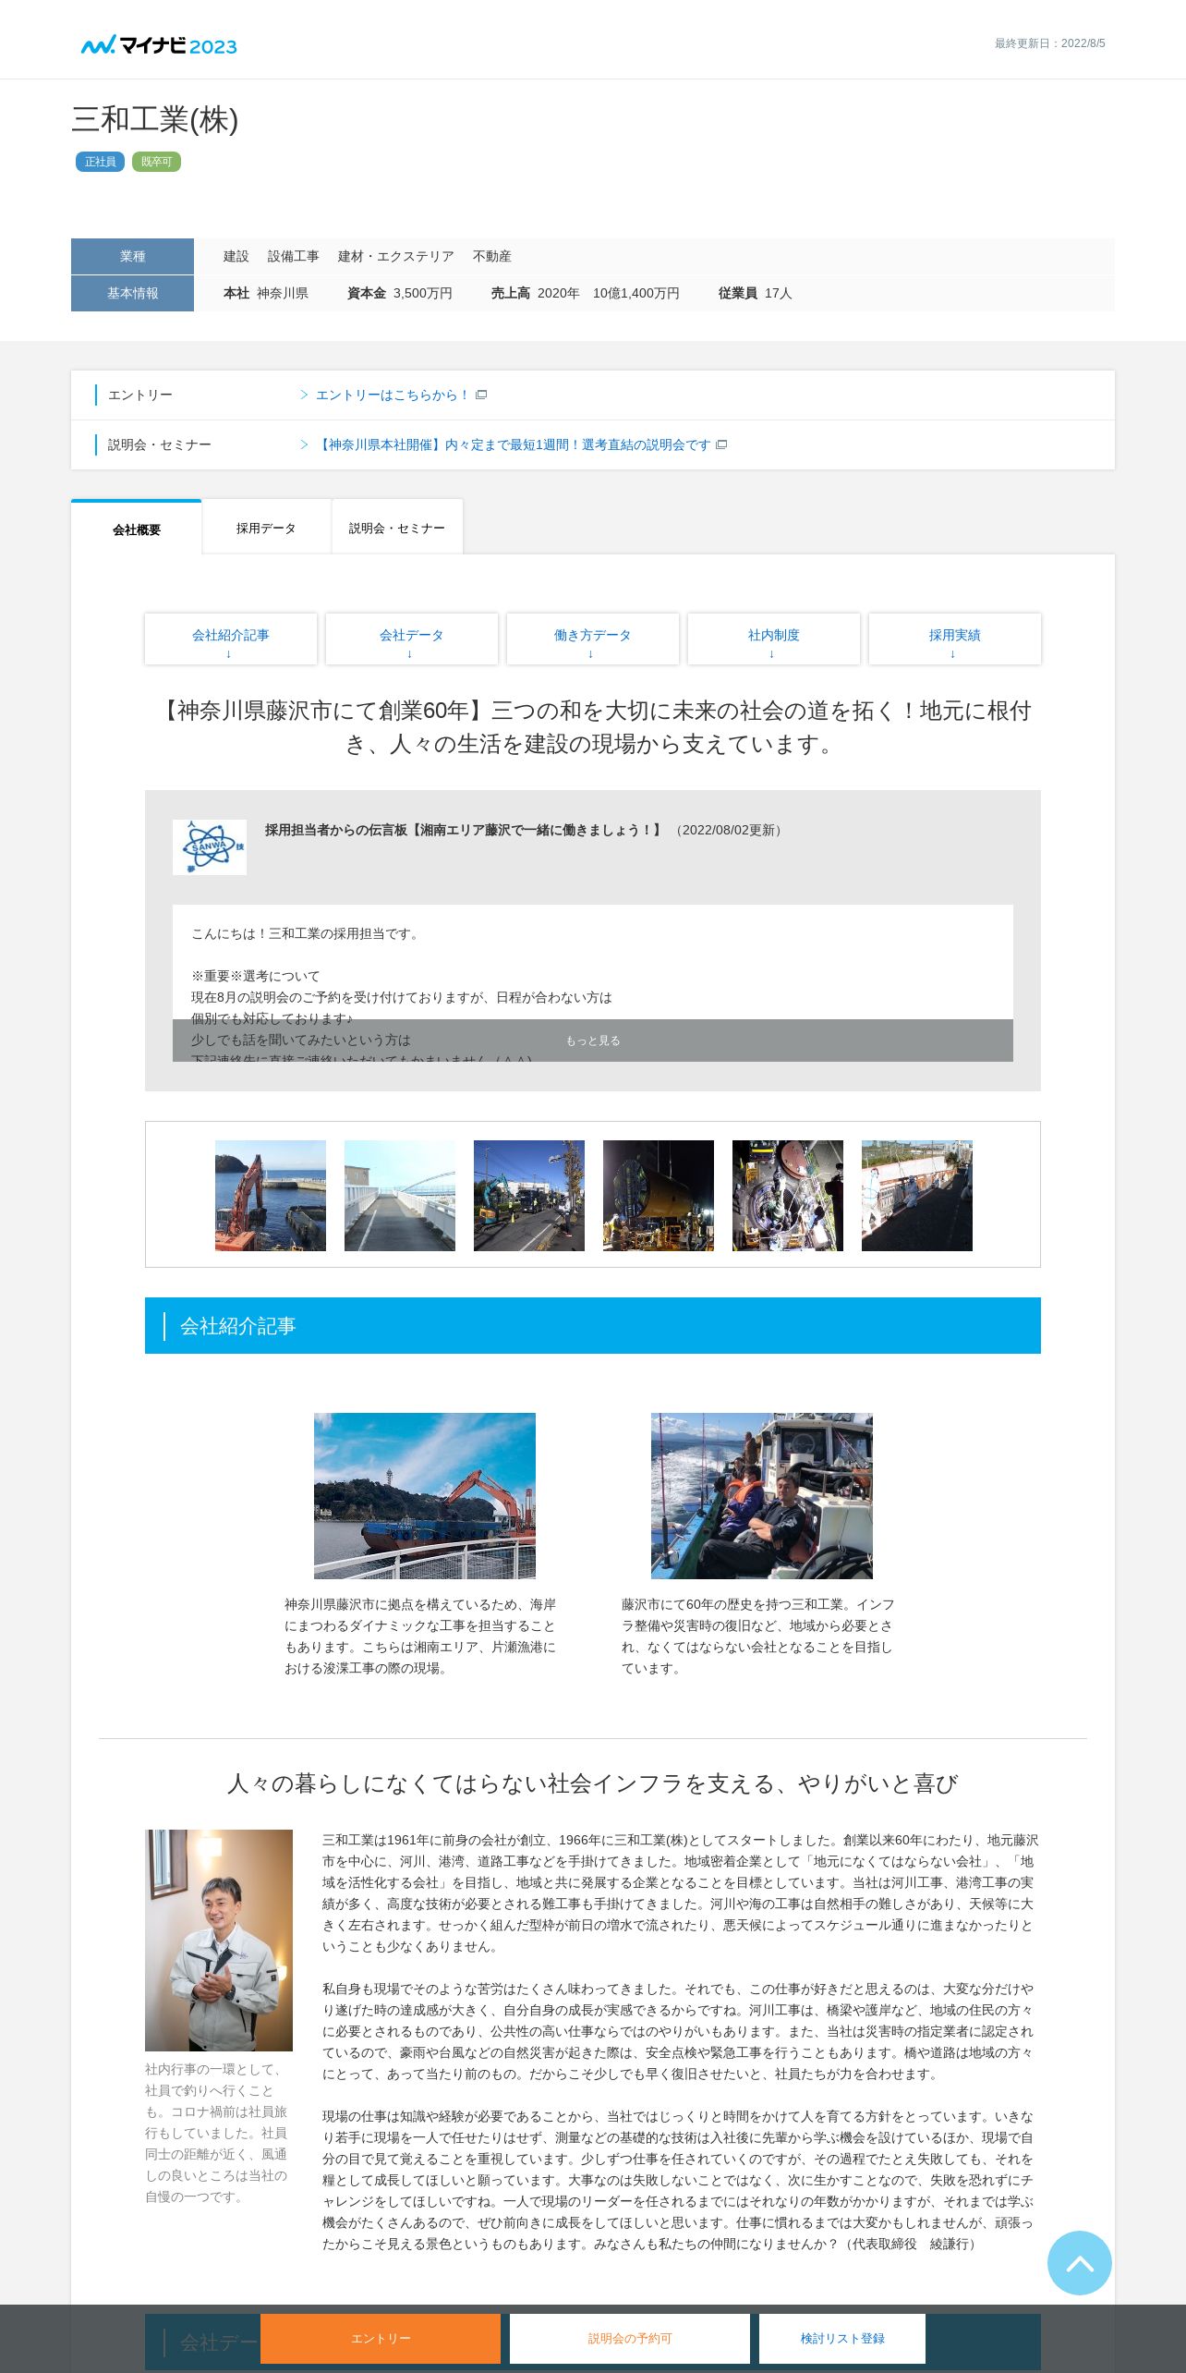The width and height of the screenshot is (1186, 2373).
Task: Click the 3,500万円 capital value
Action: coord(423,293)
